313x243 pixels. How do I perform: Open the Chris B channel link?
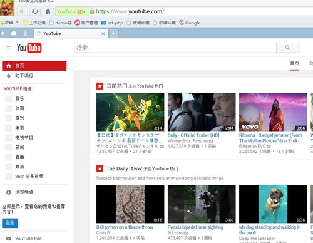click(103, 233)
